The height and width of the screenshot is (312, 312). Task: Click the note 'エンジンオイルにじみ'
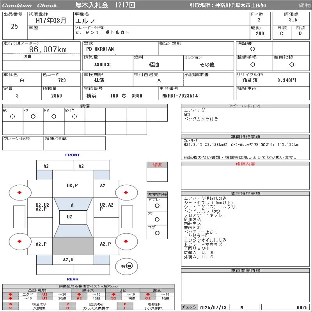coord(205,240)
